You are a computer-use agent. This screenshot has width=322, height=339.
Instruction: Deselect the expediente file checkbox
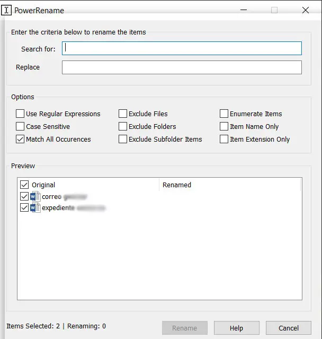pyautogui.click(x=24, y=208)
